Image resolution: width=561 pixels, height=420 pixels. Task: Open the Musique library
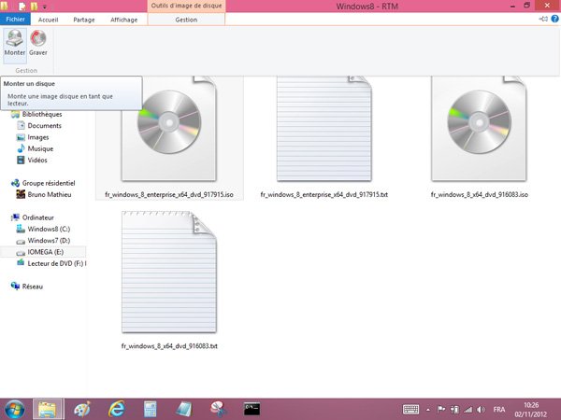coord(40,148)
